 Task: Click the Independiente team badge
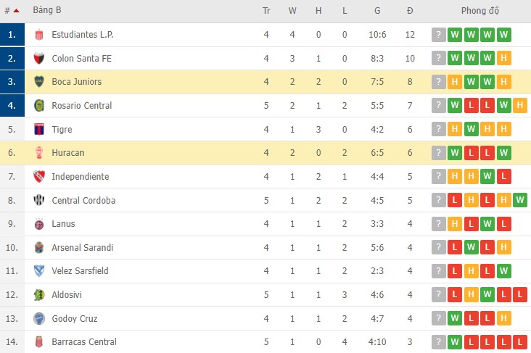point(39,177)
